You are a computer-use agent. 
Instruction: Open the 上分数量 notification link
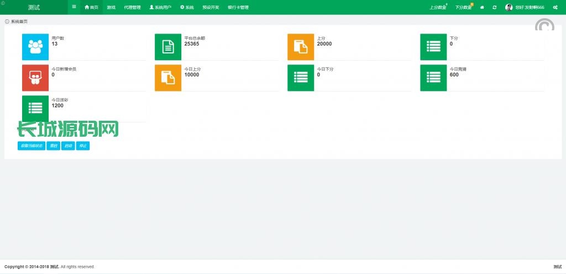coord(438,8)
